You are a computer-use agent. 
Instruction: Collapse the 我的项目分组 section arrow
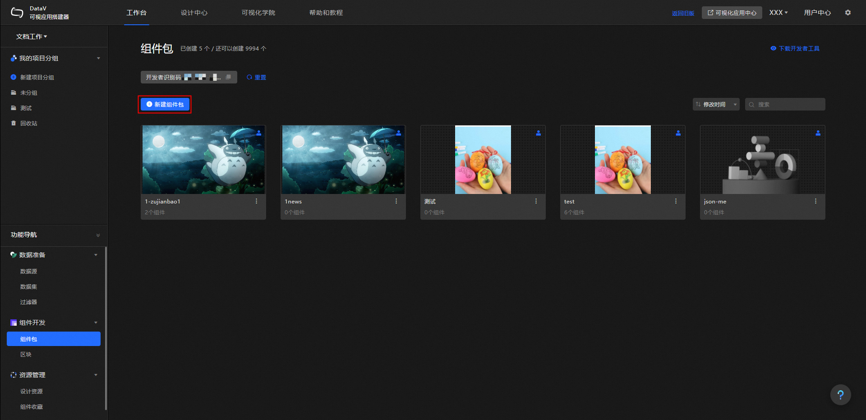coord(98,58)
